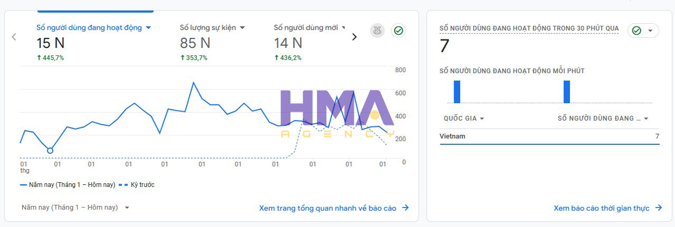
Task: Click the 'Vietnam' country row
Action: click(x=549, y=136)
